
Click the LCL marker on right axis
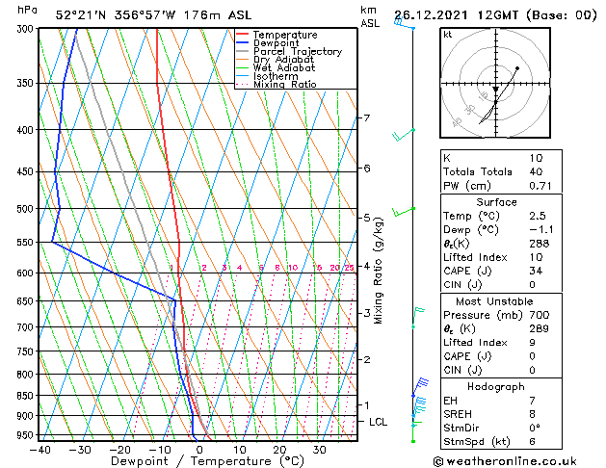pos(378,422)
